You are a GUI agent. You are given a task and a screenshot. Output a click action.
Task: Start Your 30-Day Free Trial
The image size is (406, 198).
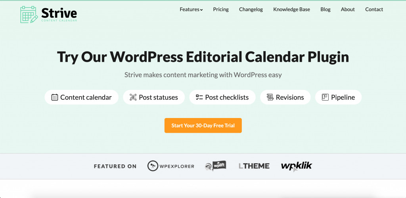coord(203,126)
